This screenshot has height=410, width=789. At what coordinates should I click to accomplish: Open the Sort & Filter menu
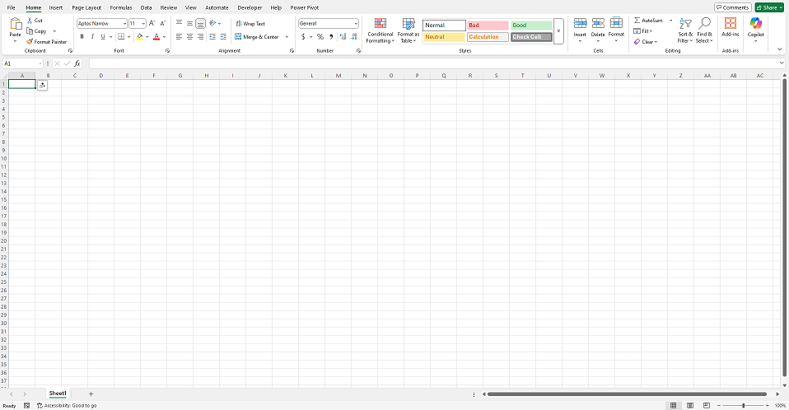[x=685, y=30]
